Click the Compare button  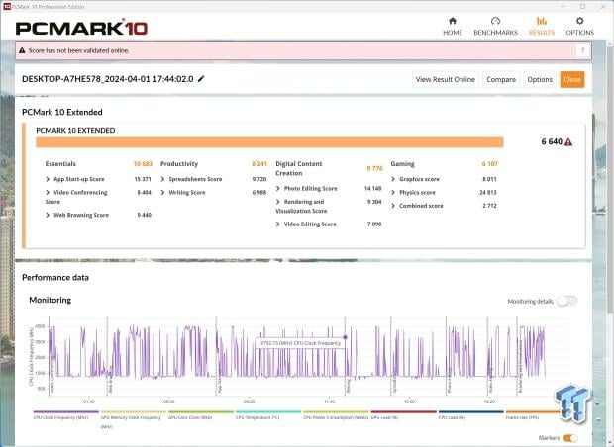click(x=501, y=79)
